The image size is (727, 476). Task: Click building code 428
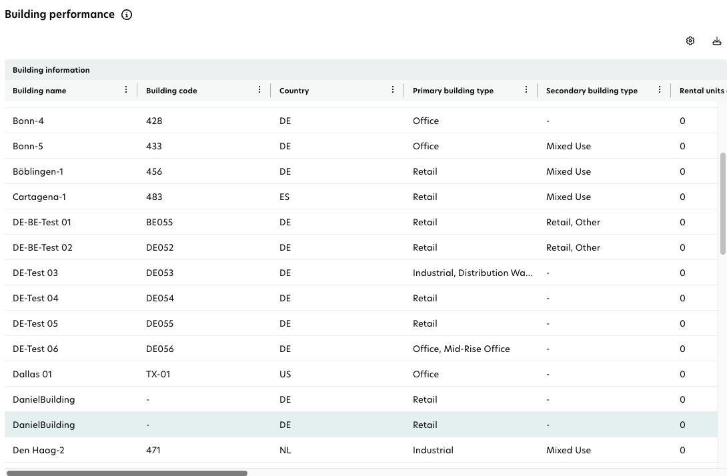(x=154, y=121)
